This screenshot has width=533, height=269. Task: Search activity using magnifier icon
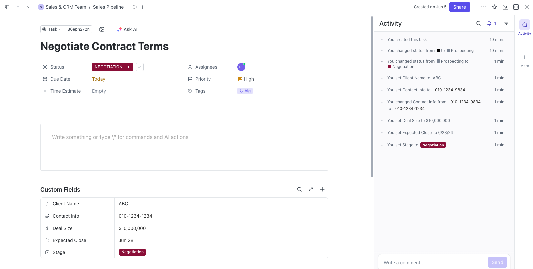pos(479,23)
